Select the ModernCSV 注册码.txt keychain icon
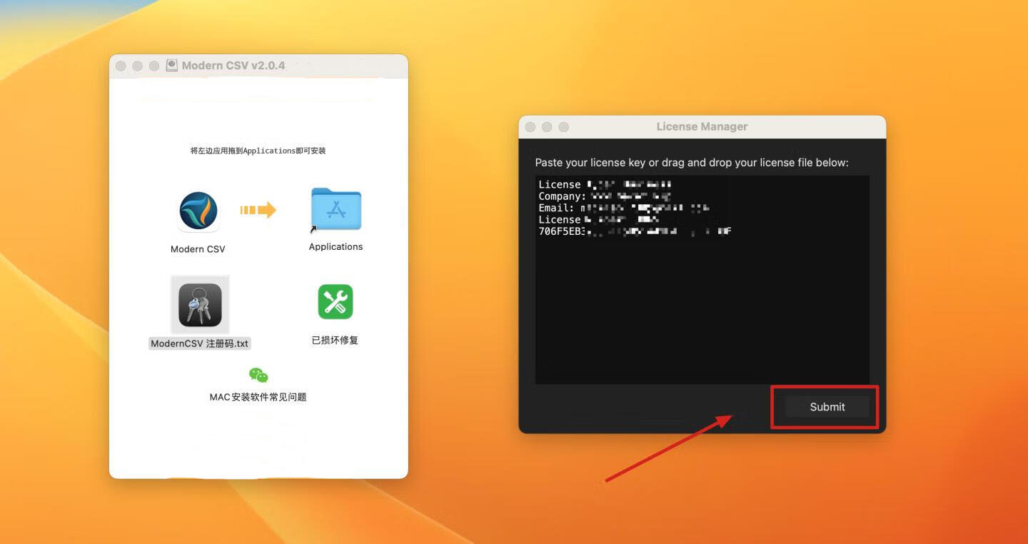 coord(200,305)
